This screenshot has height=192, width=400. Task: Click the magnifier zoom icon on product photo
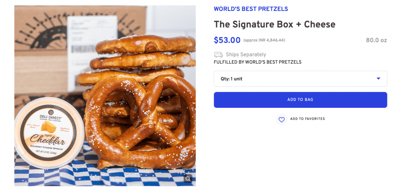[x=188, y=178]
